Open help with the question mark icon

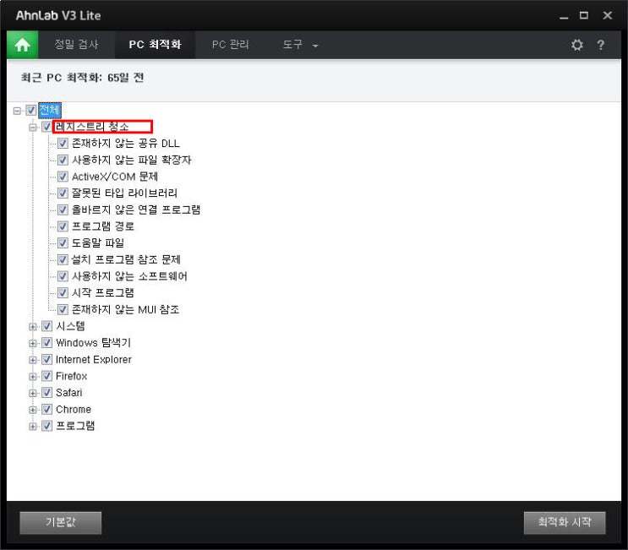tap(600, 45)
